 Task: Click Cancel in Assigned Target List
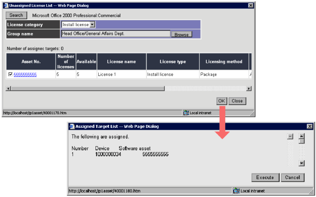click(x=293, y=177)
